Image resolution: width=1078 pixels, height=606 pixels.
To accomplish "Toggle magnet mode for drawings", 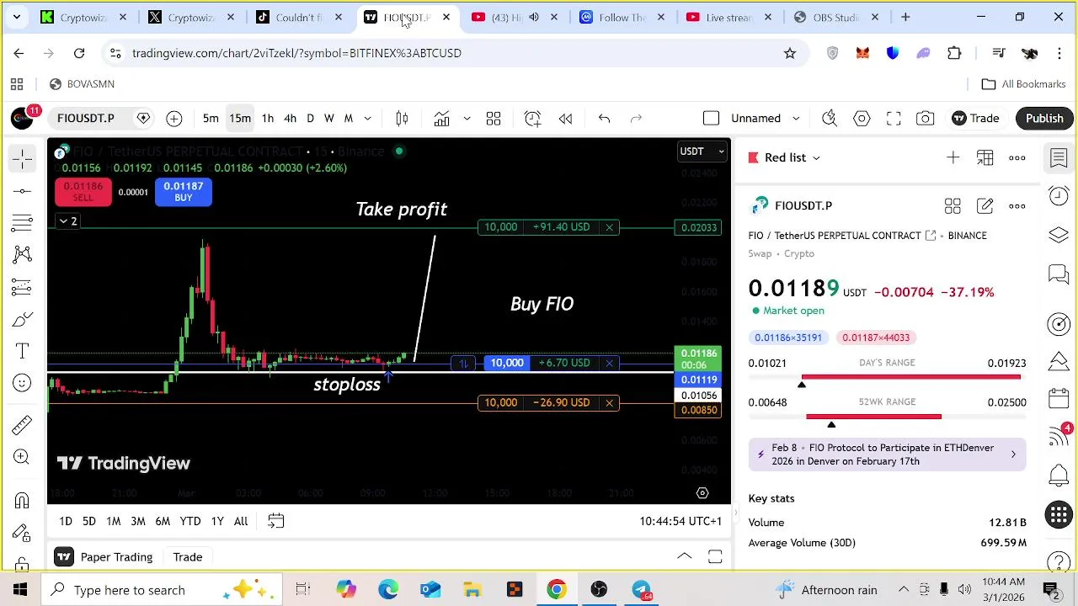I will tap(22, 501).
